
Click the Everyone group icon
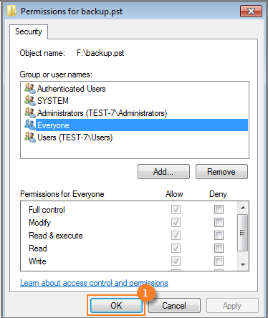tap(30, 125)
